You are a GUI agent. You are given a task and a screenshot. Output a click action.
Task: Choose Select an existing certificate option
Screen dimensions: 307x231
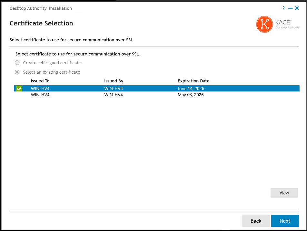(x=17, y=72)
